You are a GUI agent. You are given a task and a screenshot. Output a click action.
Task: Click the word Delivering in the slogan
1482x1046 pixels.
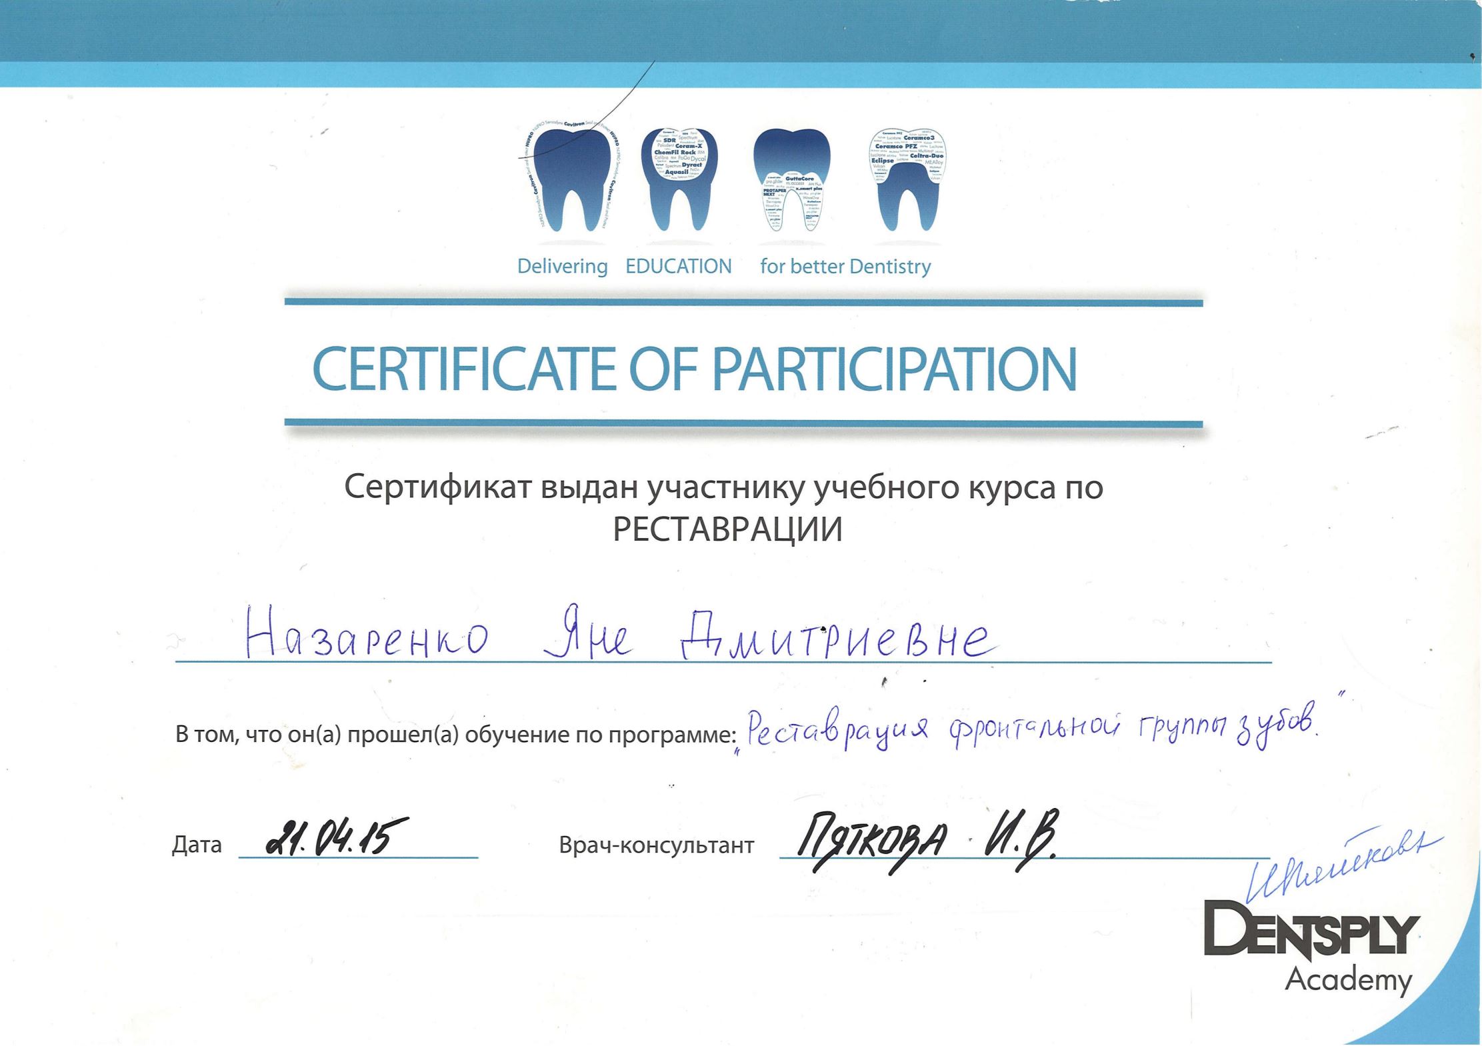[x=562, y=267]
